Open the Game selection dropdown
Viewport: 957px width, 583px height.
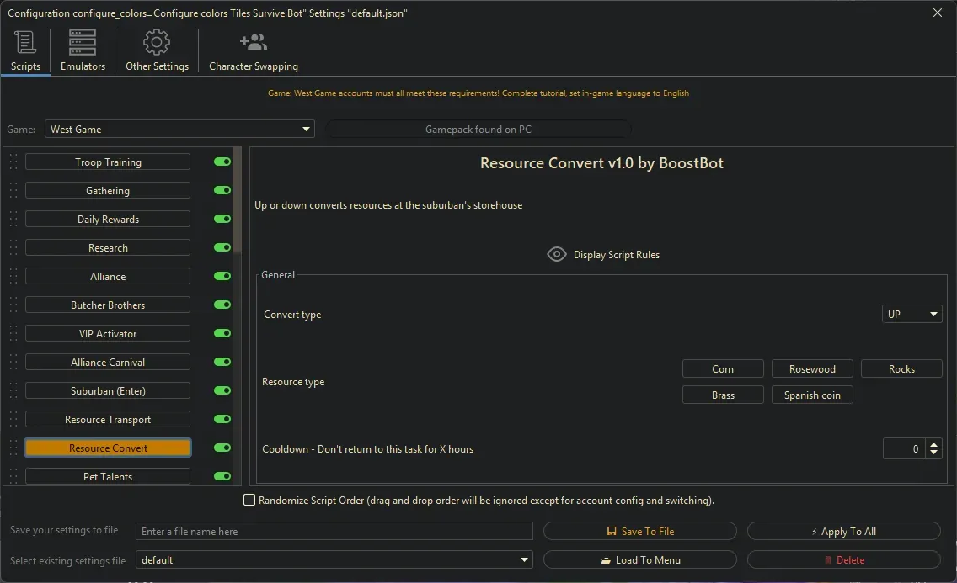point(305,129)
